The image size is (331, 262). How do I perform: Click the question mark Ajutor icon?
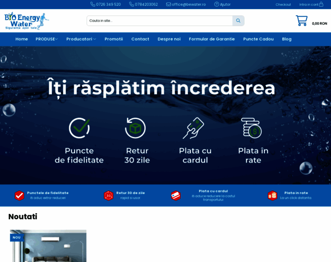216,4
